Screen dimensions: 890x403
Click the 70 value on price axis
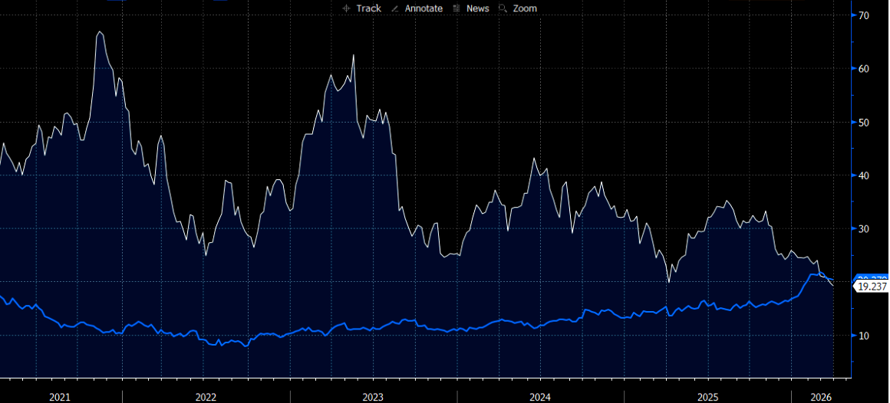coord(864,15)
